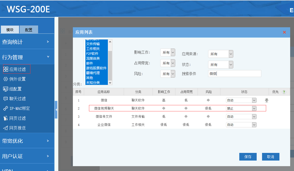Open status dropdown for 微信视频聊天 row
This screenshot has width=294, height=171.
241,109
